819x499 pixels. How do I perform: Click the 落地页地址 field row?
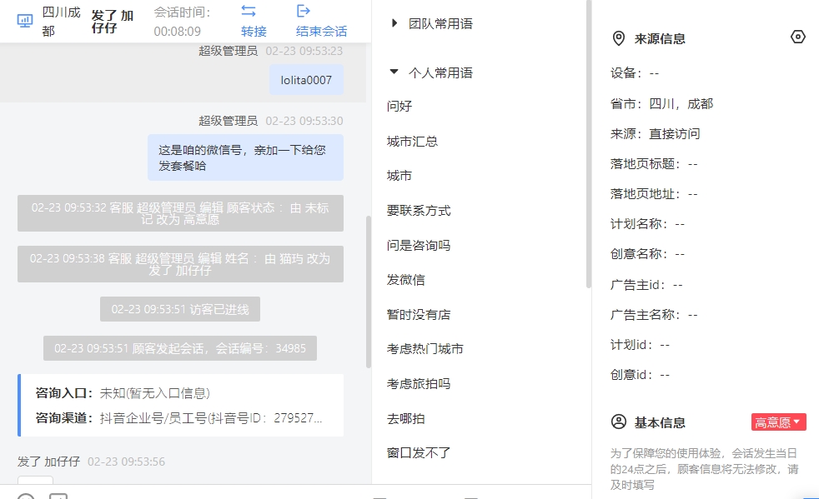(654, 194)
